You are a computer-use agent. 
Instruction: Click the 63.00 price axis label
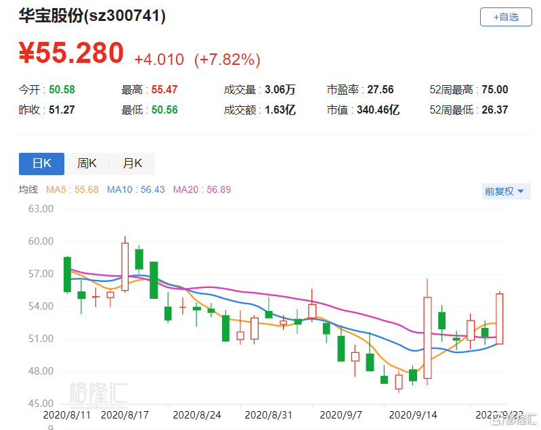(41, 209)
